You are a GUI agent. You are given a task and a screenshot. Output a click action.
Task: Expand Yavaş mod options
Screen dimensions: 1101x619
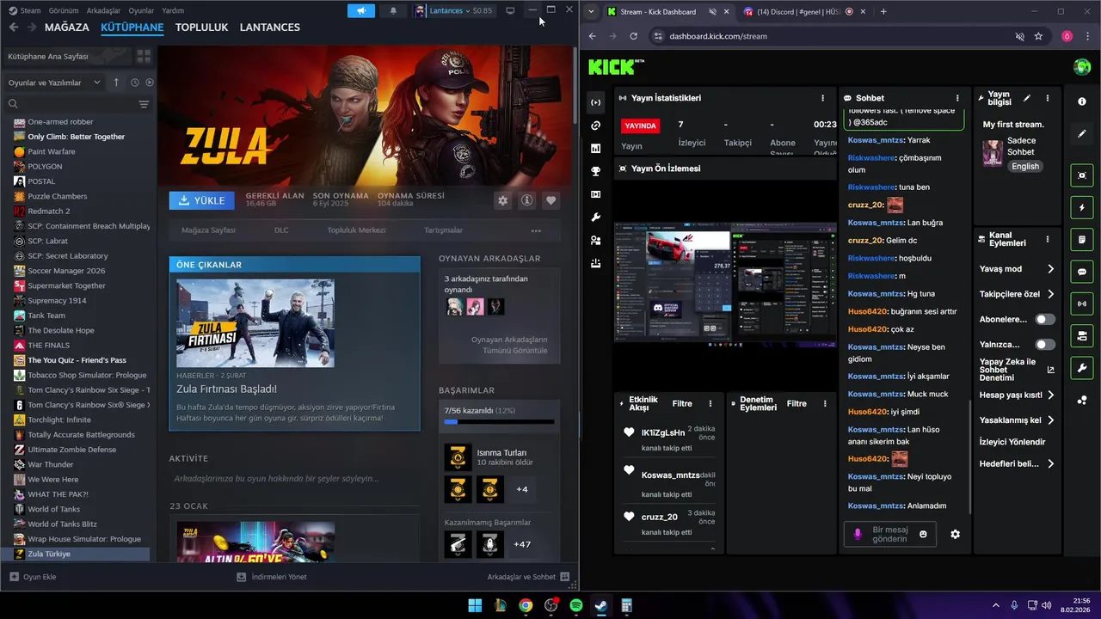point(1050,269)
